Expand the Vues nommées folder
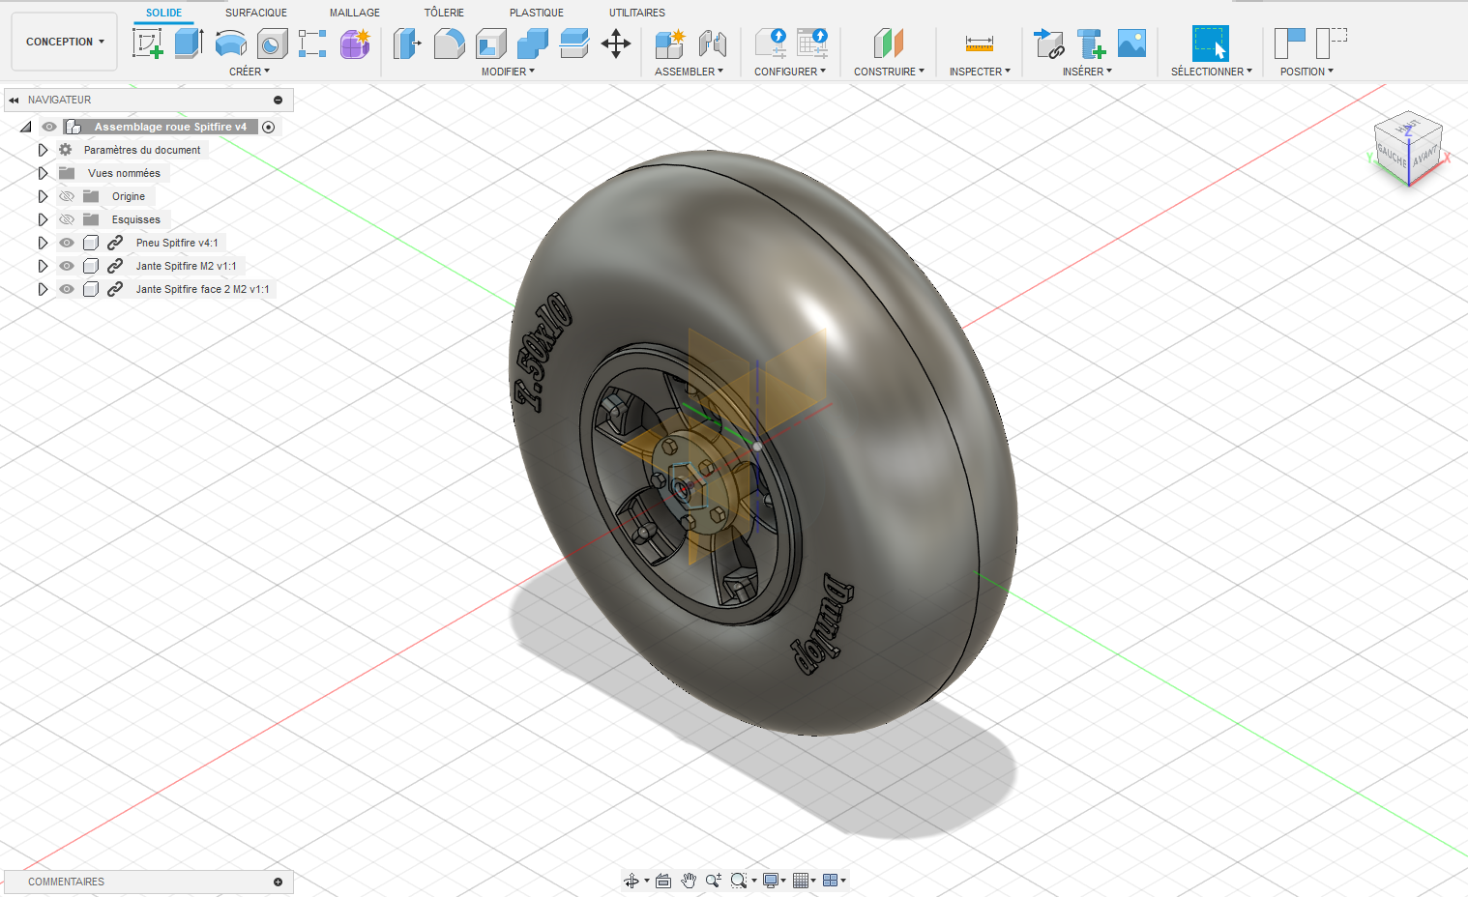The height and width of the screenshot is (897, 1468). 43,173
